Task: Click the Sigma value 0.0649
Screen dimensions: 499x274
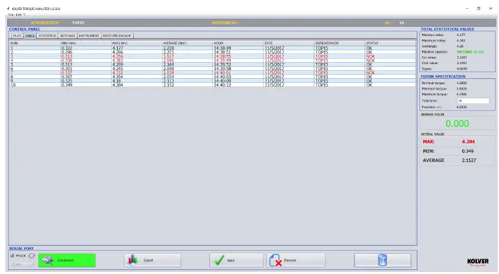Action: tap(462, 69)
